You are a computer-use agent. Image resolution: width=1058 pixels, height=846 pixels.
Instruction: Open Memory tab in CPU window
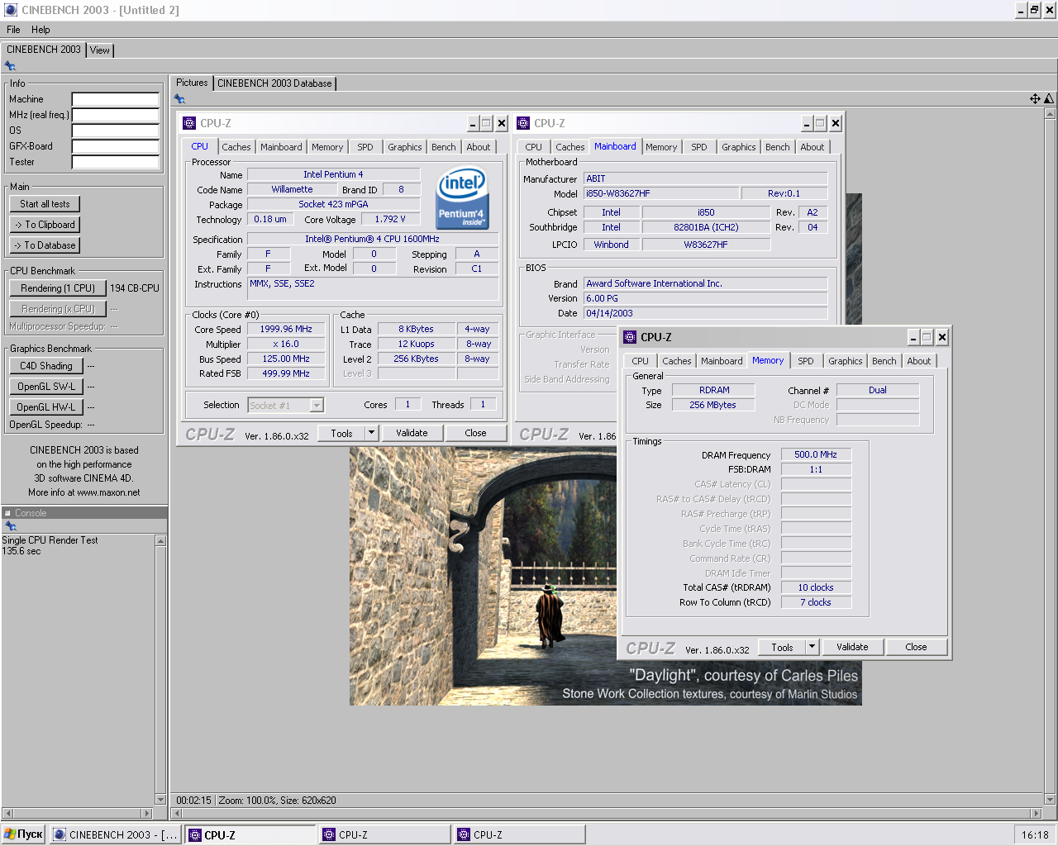327,147
